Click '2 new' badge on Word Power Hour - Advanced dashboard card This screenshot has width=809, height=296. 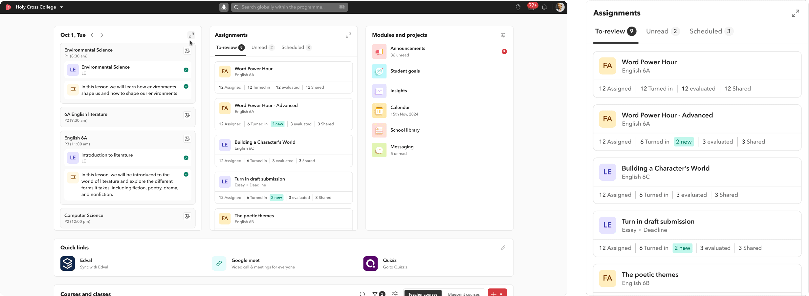[277, 124]
